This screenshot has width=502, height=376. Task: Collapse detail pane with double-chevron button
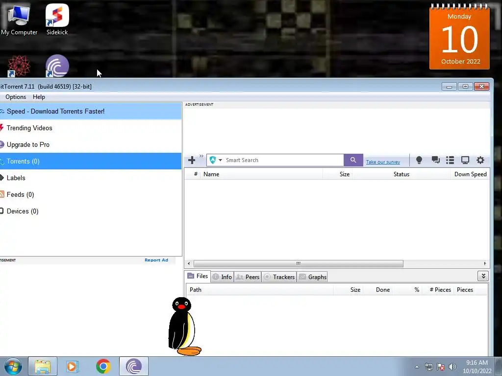[483, 276]
